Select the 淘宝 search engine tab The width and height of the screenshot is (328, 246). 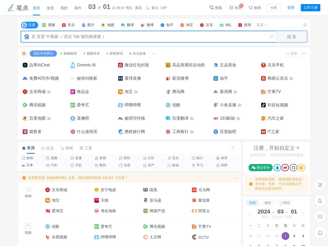[x=187, y=25]
